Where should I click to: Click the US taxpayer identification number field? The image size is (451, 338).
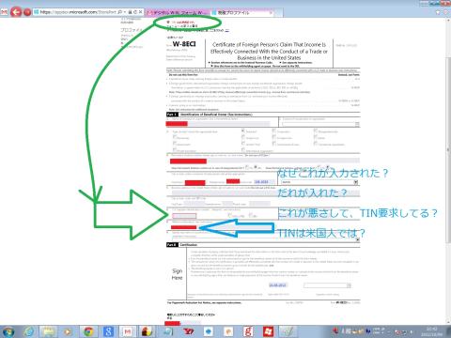click(184, 216)
